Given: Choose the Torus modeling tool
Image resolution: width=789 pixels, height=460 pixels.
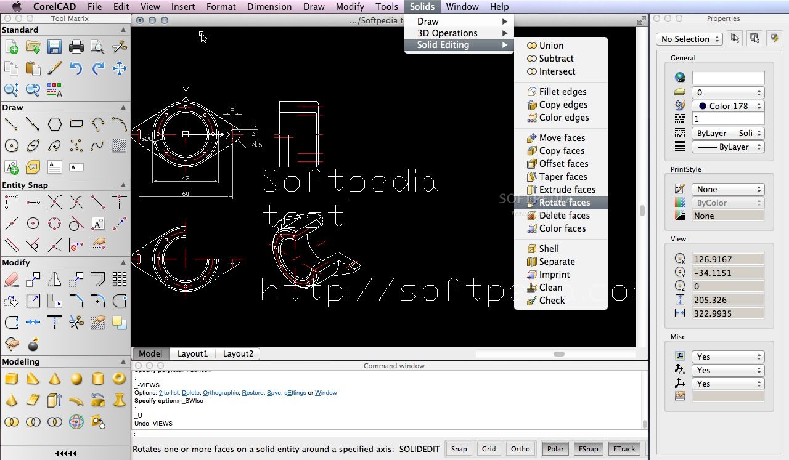Looking at the screenshot, I should tap(119, 379).
